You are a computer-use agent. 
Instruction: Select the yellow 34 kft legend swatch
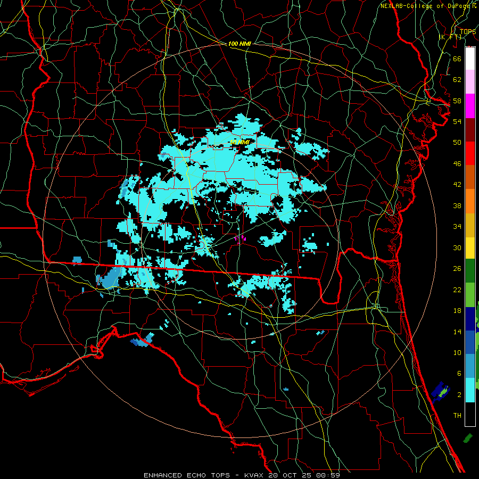coord(470,248)
